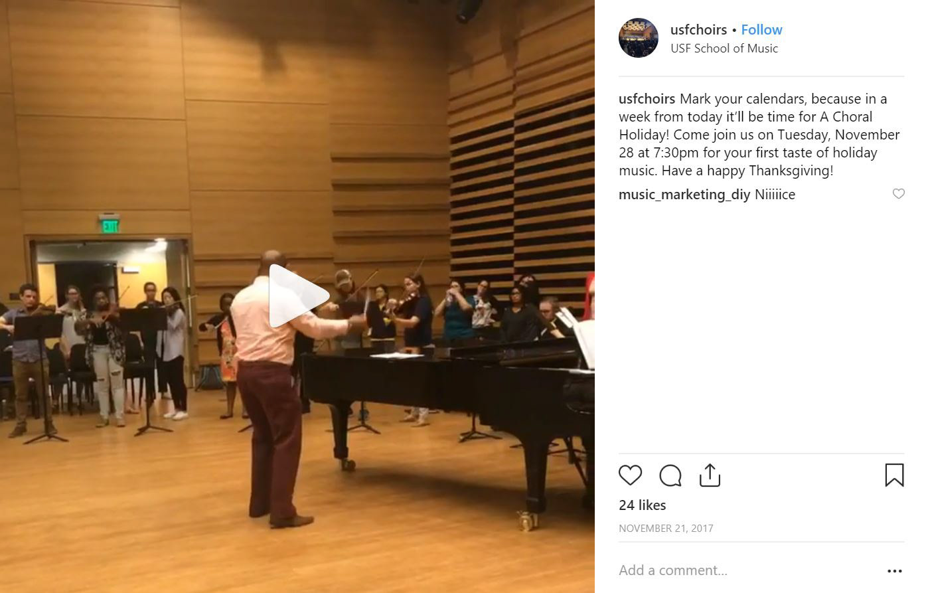Open the November 21, 2017 timestamp
This screenshot has width=928, height=593.
(666, 529)
